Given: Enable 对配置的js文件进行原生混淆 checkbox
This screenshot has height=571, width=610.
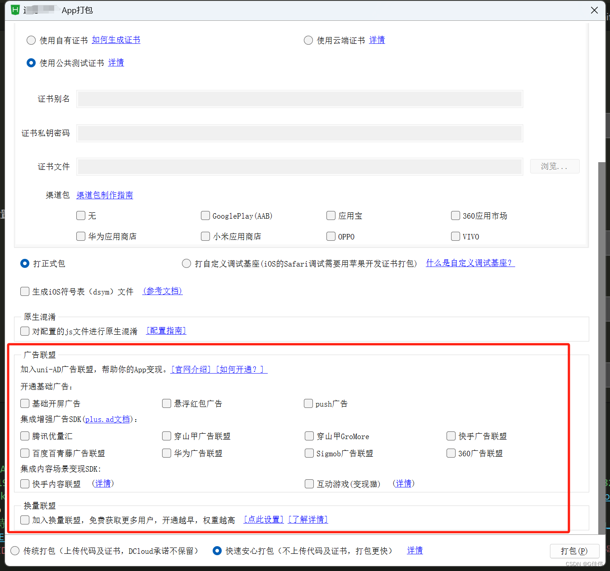Looking at the screenshot, I should point(25,331).
